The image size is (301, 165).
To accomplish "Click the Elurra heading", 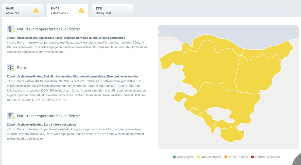I will (x=22, y=68).
